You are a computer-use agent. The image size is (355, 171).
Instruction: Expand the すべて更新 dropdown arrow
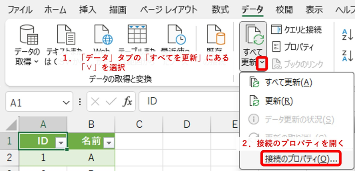point(262,63)
